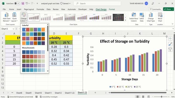Click the Move Chart button
The image size is (175, 98).
pos(160,17)
